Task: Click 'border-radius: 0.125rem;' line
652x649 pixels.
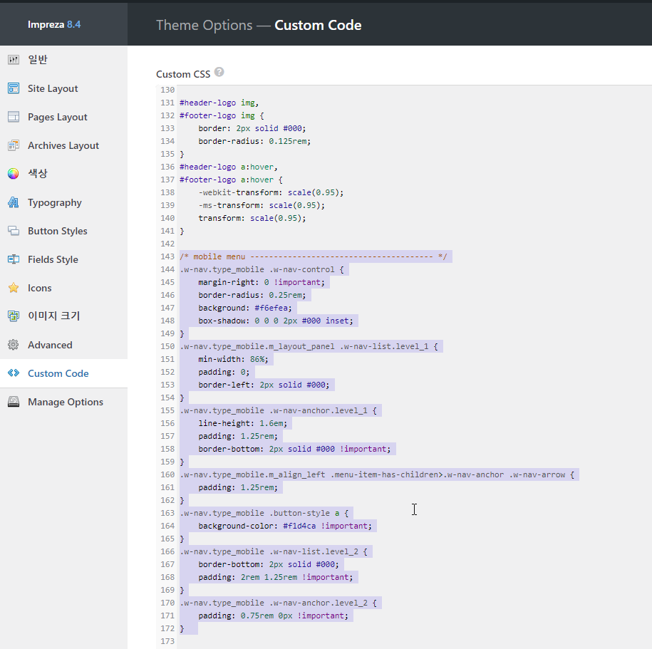Action: coord(254,141)
